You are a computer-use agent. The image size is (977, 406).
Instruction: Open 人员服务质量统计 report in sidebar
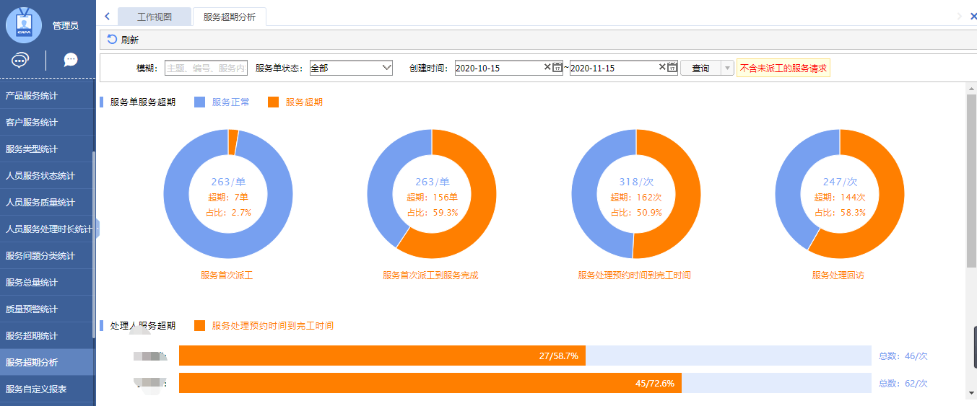pos(40,203)
